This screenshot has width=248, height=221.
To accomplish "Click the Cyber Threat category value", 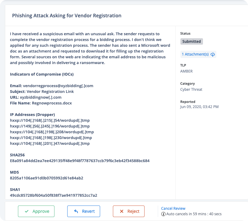I will click(x=191, y=90).
